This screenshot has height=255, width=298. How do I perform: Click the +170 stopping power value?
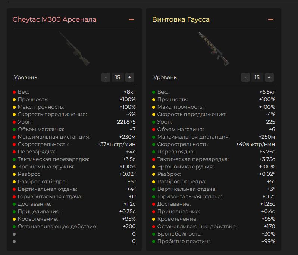coord(270,227)
